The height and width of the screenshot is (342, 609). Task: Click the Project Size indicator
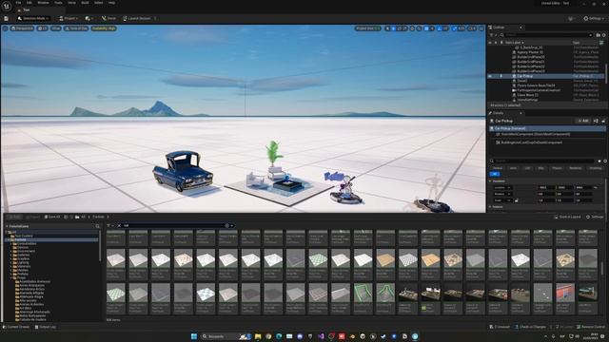[x=367, y=28]
